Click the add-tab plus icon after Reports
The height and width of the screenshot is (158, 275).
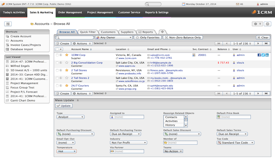(162, 32)
